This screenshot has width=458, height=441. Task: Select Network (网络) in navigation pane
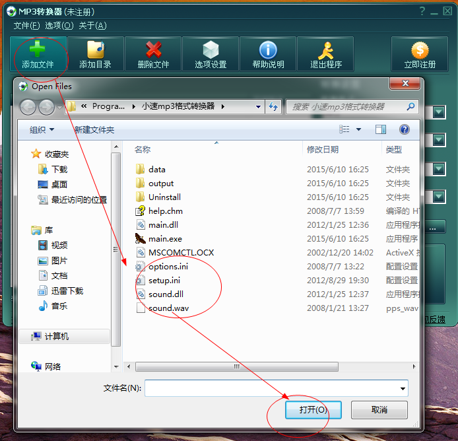tap(46, 366)
